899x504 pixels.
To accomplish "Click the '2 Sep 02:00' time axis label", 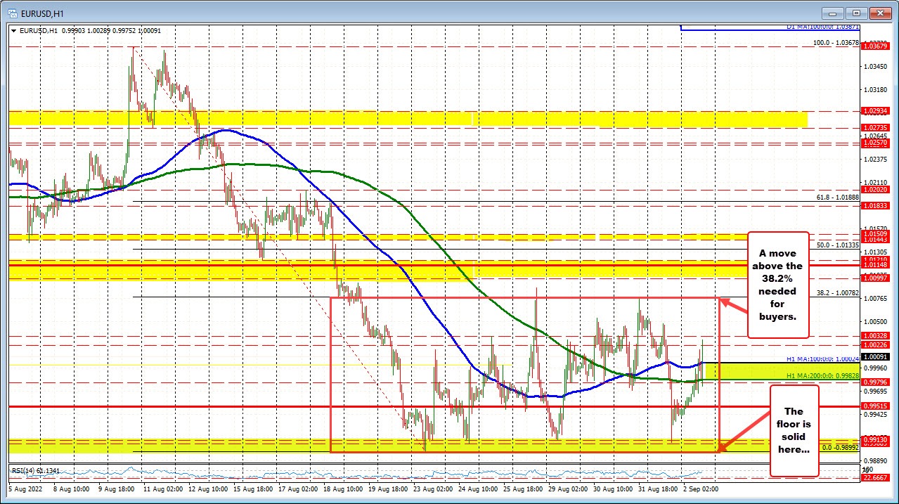I will 700,488.
